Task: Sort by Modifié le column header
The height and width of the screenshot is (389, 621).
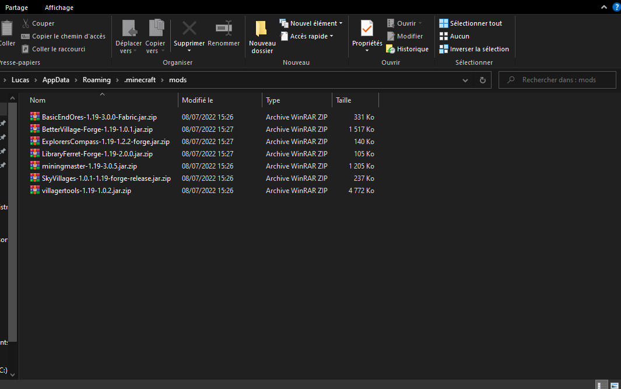Action: click(220, 100)
